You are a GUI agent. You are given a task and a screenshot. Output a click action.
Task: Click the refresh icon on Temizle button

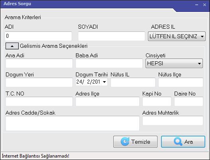click(x=125, y=142)
